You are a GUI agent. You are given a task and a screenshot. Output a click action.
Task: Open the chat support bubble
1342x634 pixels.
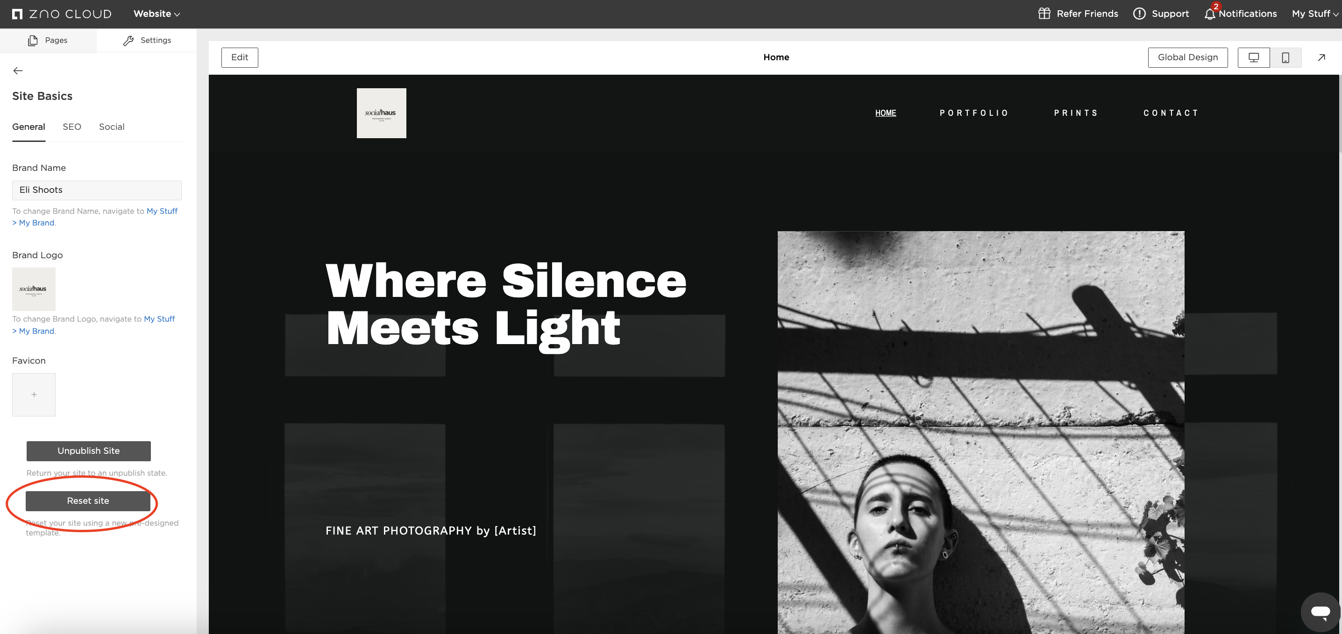tap(1320, 612)
